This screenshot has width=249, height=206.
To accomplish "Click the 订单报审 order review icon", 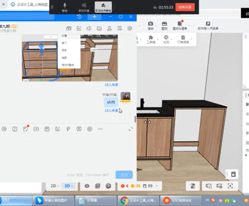I will tap(183, 39).
